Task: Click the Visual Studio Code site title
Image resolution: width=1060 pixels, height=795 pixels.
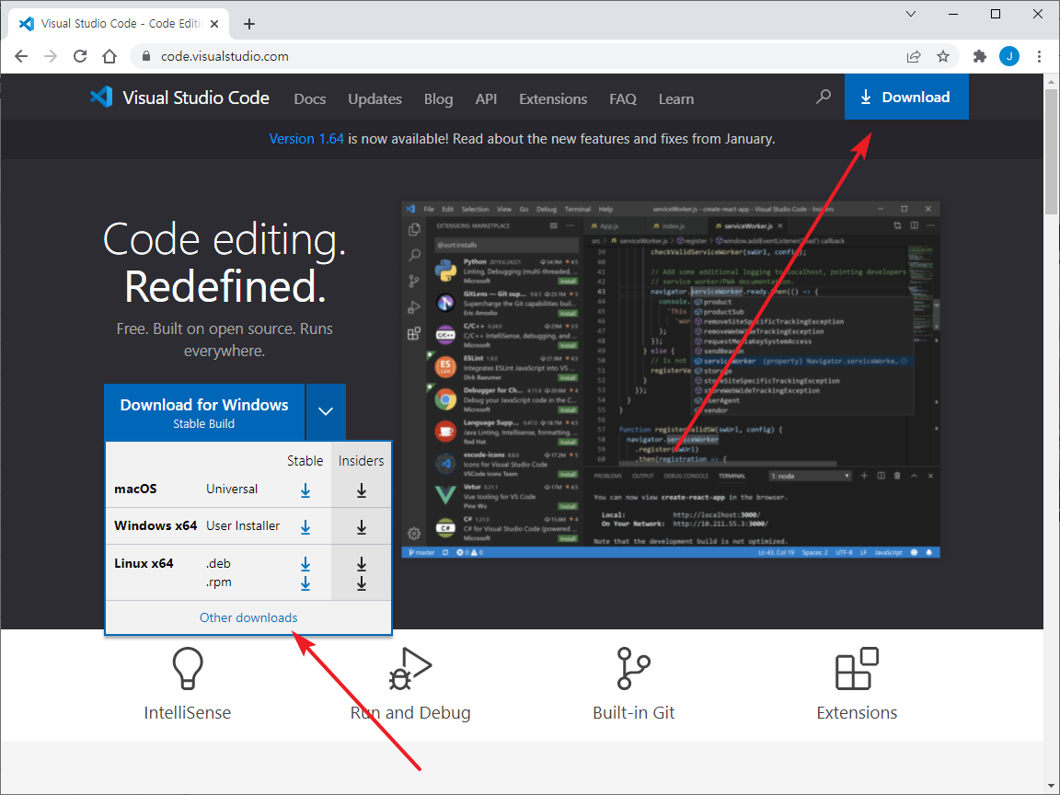Action: [196, 98]
